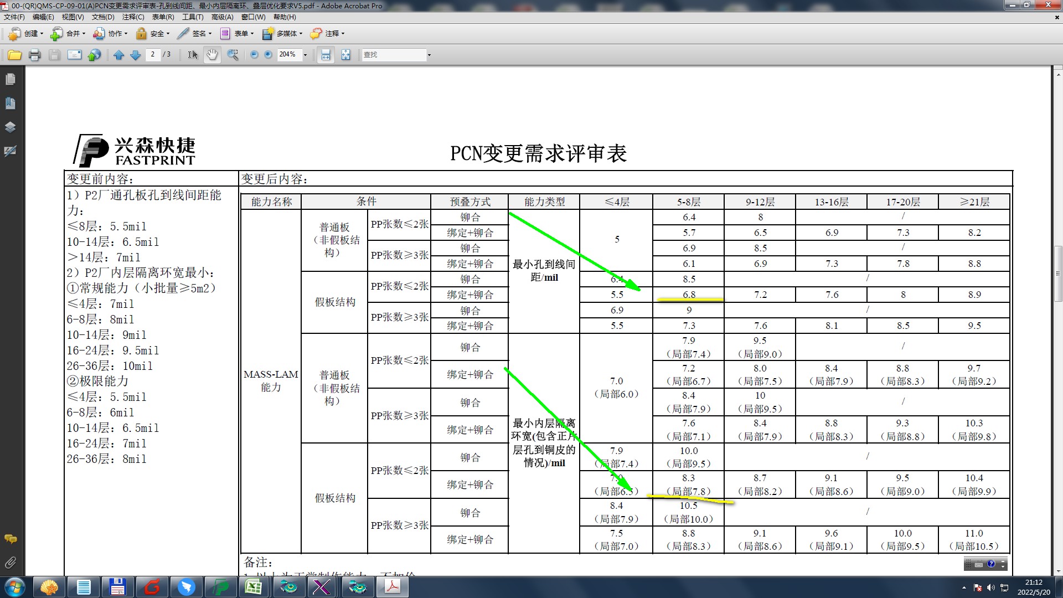This screenshot has height=598, width=1063.
Task: Open the 视图(V) menu
Action: 73,17
